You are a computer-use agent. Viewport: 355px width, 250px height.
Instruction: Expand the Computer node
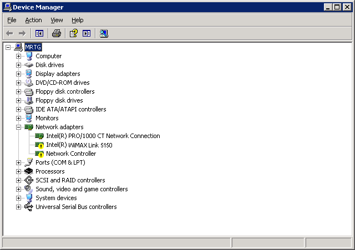[18, 56]
